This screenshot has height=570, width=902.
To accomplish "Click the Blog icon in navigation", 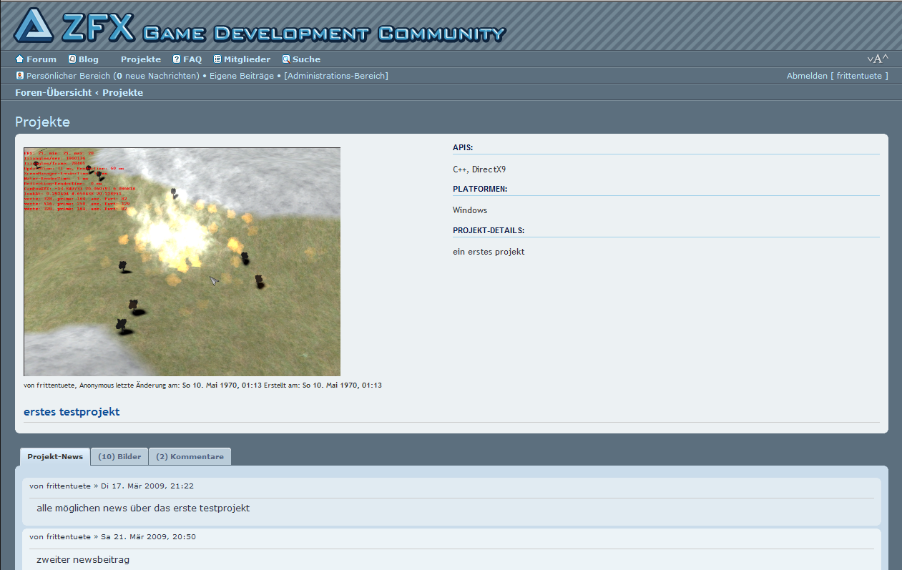I will 72,59.
